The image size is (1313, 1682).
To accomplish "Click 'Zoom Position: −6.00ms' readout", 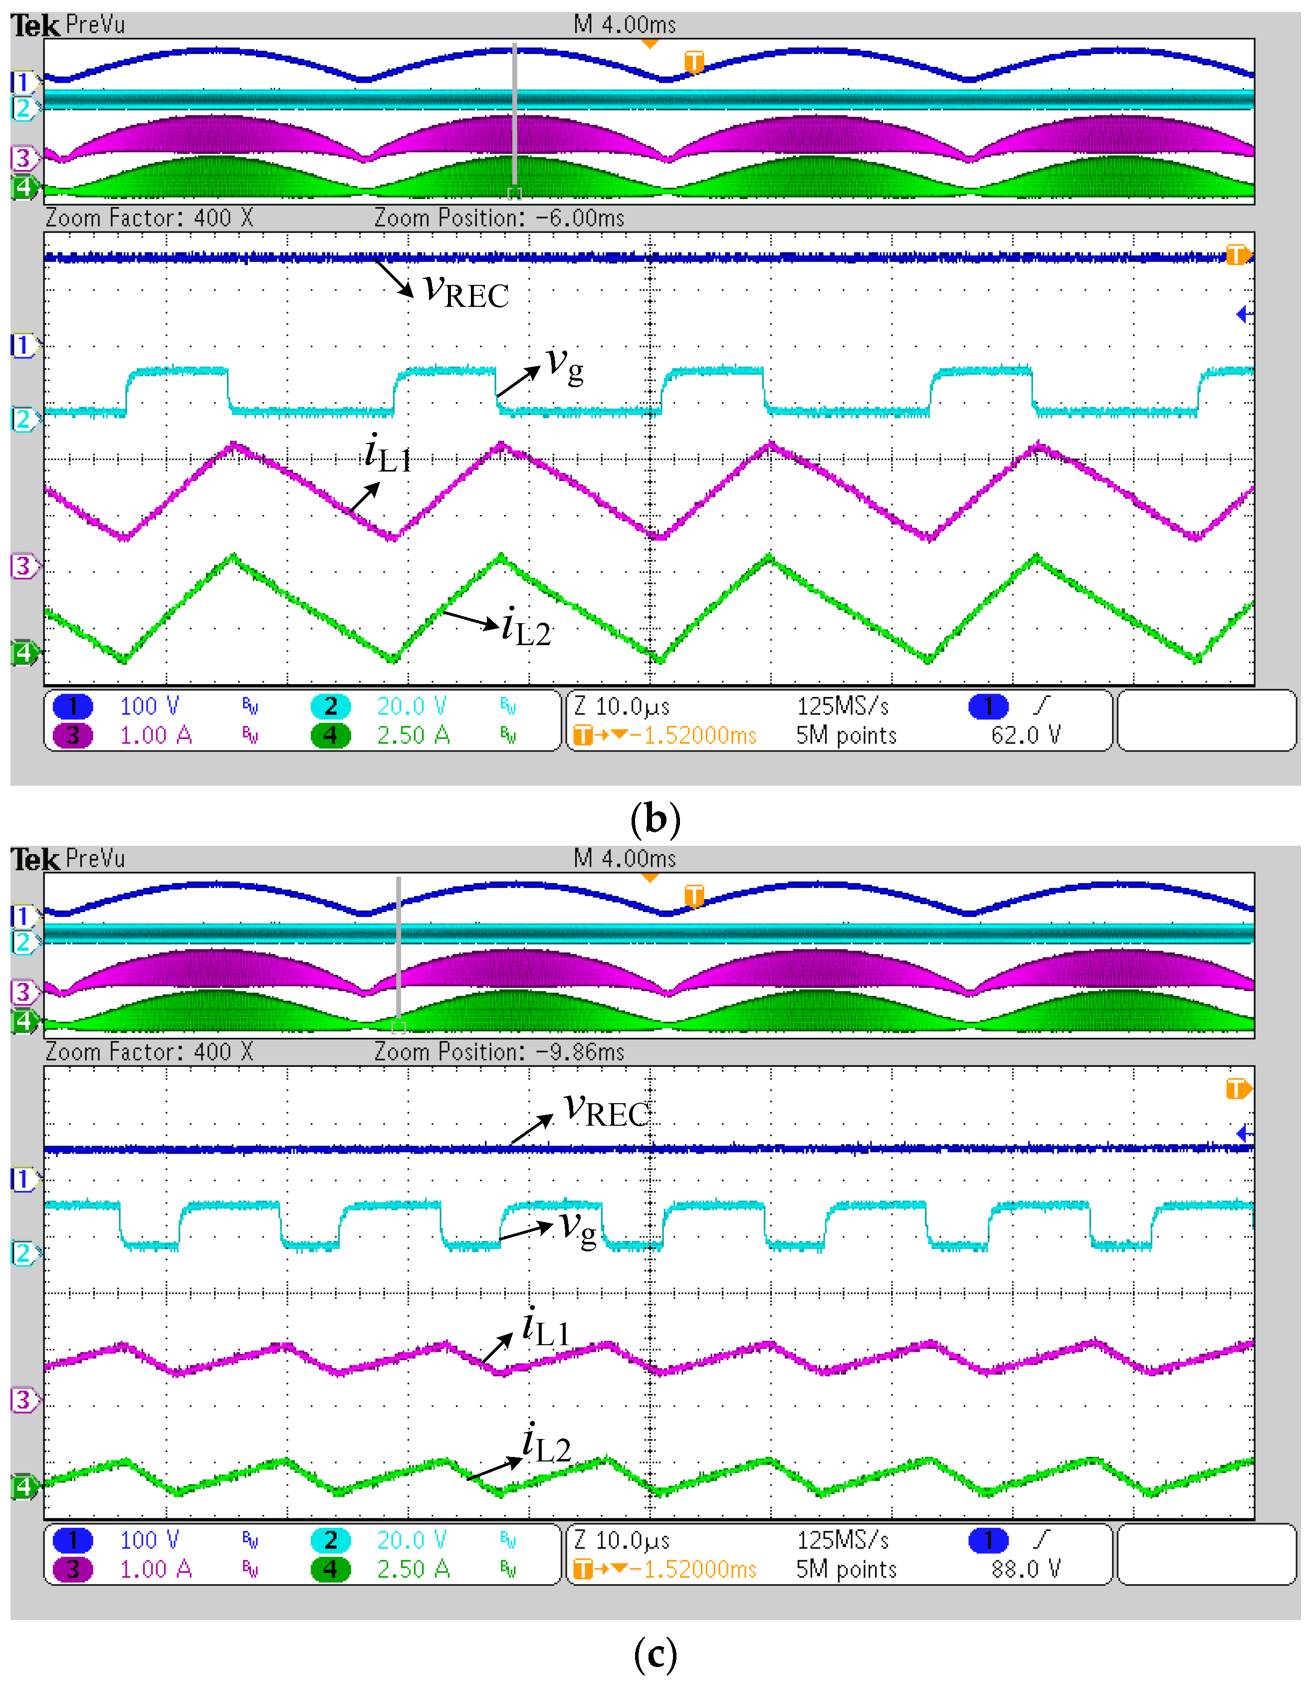I will 499,218.
